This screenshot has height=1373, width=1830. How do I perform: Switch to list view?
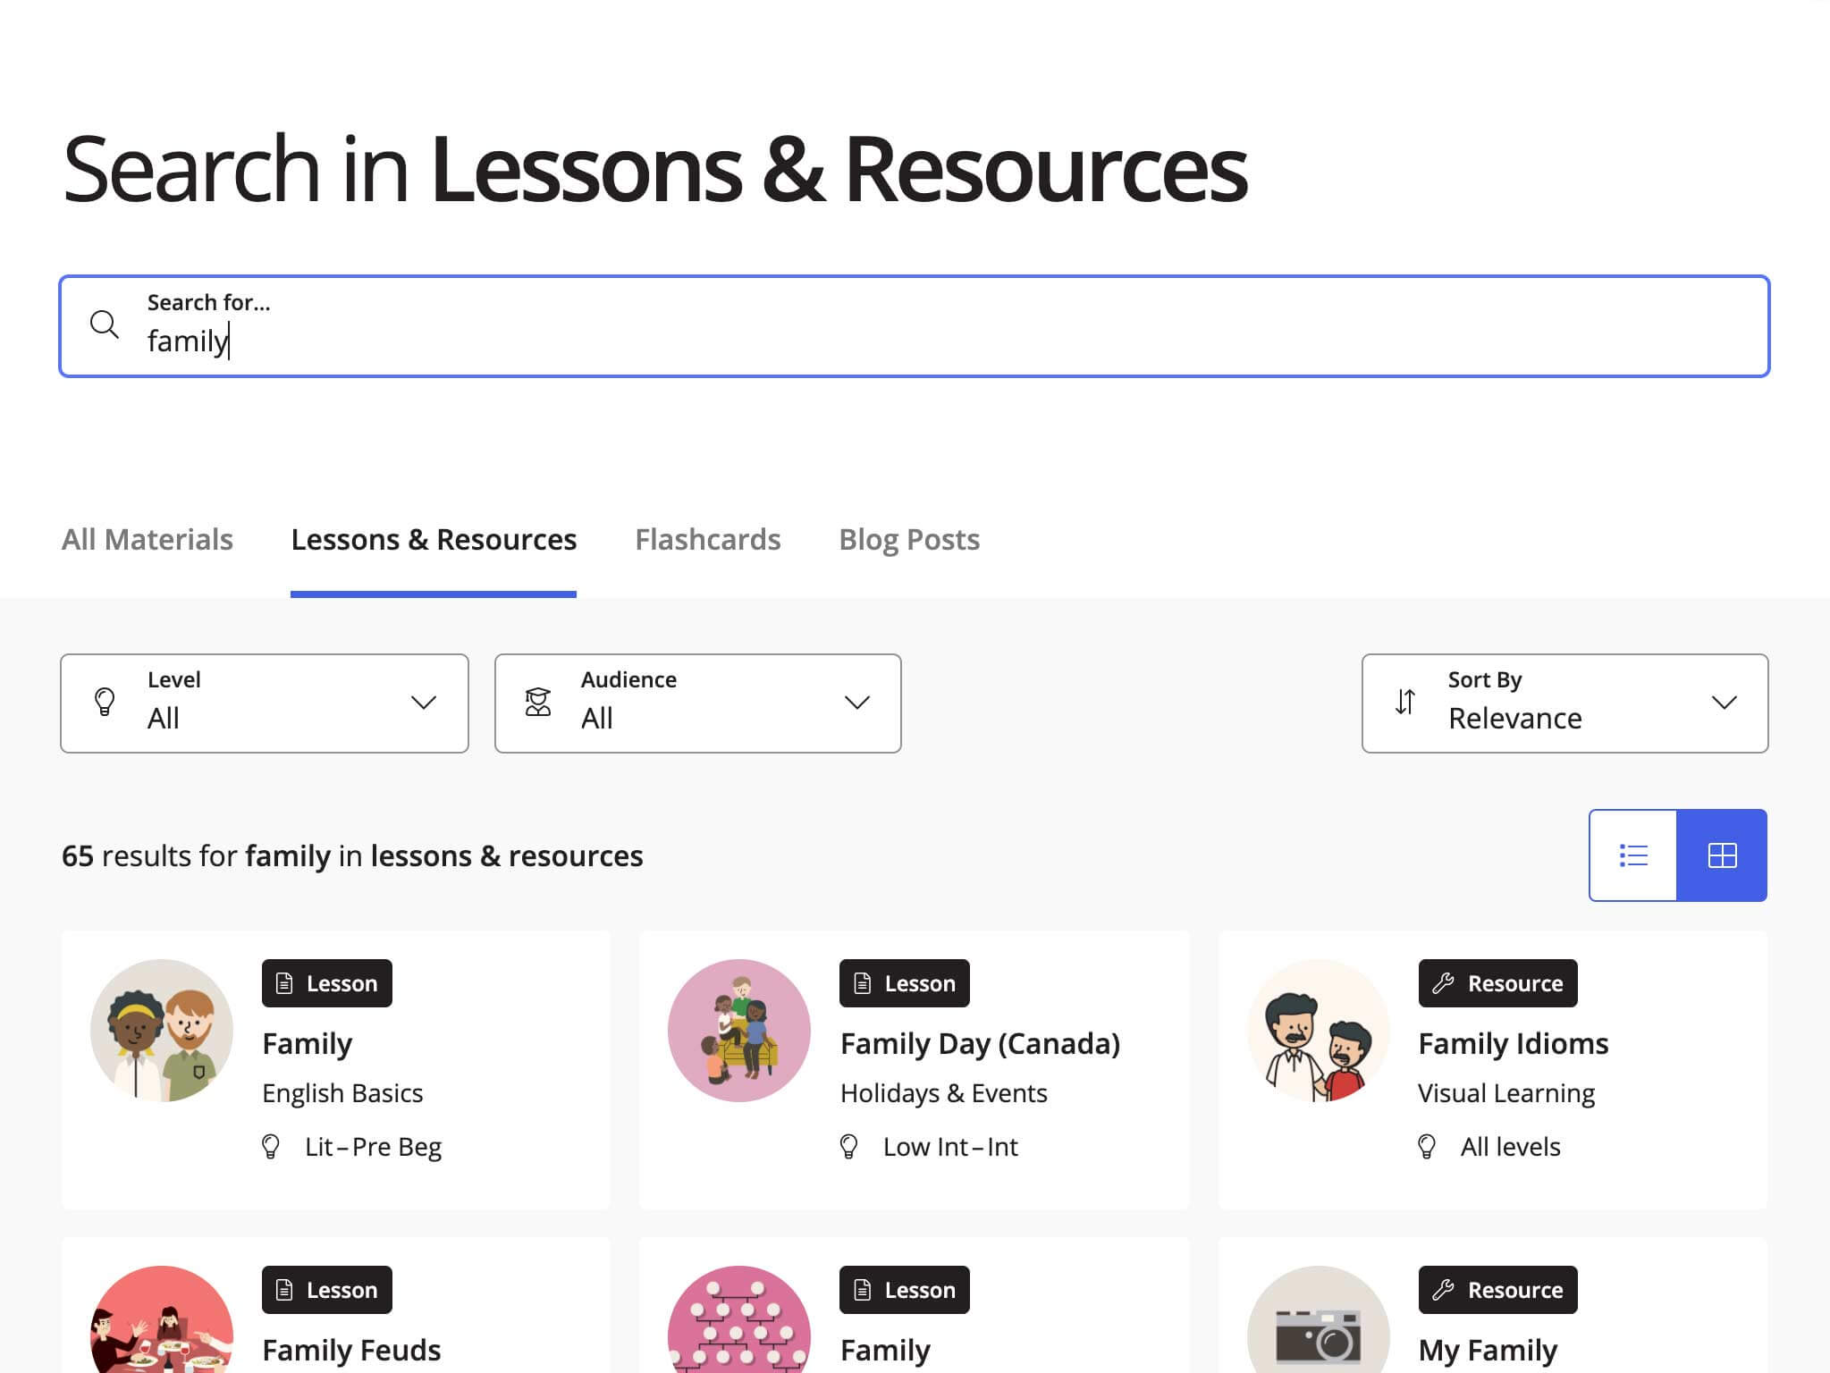[1633, 855]
